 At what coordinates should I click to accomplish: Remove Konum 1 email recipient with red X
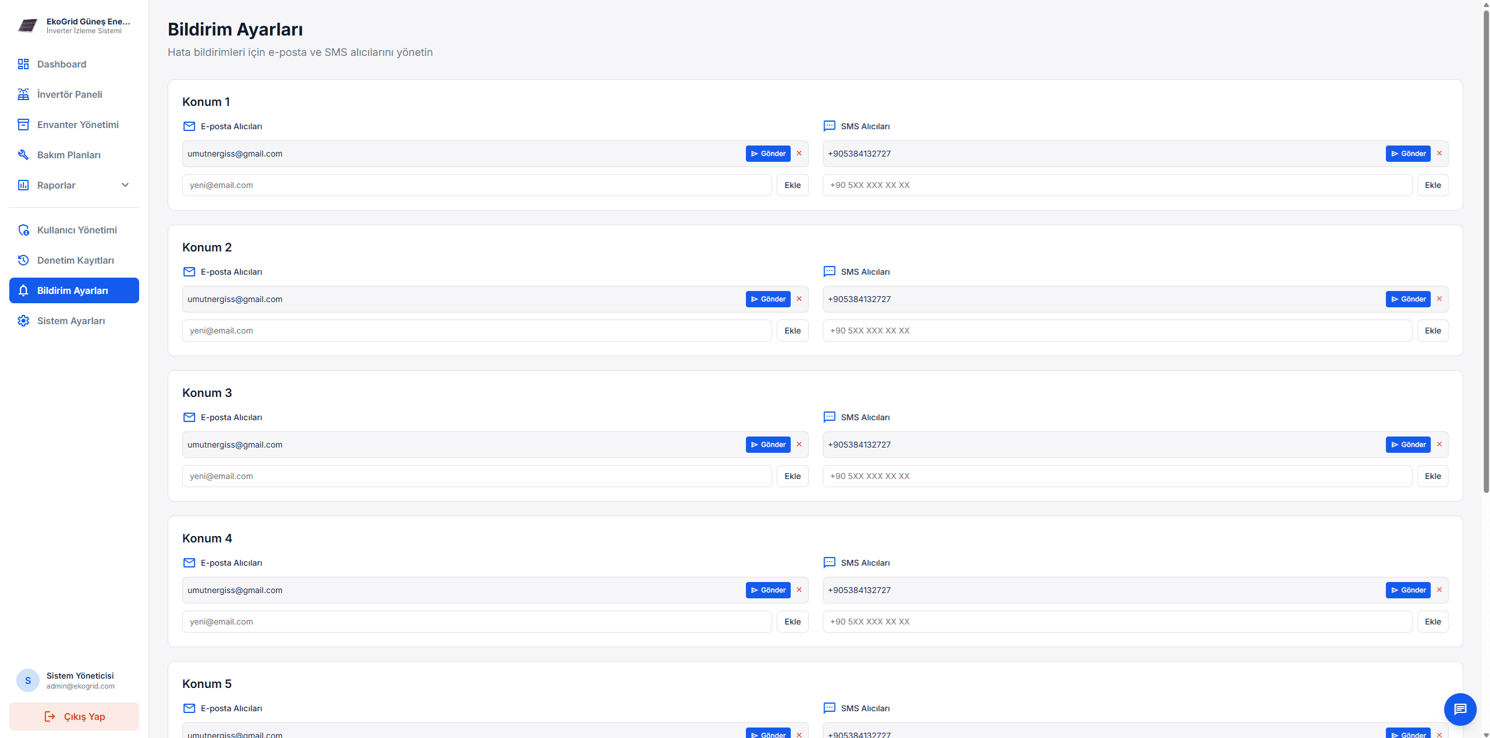click(x=799, y=154)
